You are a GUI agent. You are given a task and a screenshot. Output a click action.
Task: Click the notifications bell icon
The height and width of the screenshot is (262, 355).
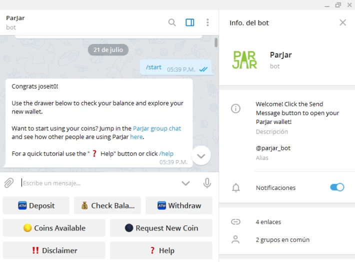(235, 187)
